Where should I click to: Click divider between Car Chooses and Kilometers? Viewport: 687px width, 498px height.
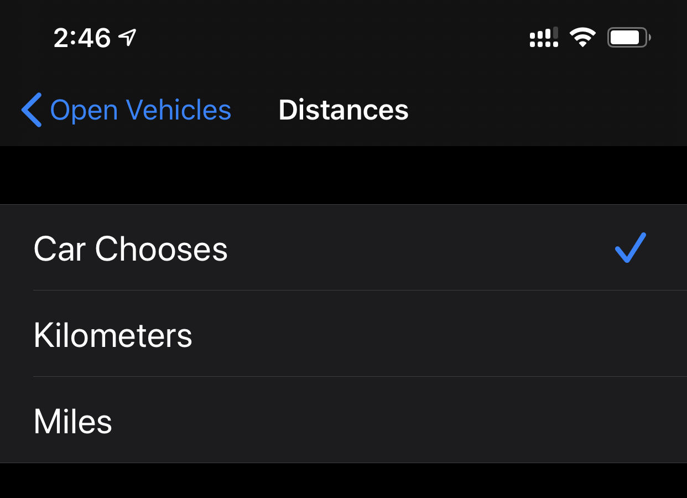[x=360, y=290]
